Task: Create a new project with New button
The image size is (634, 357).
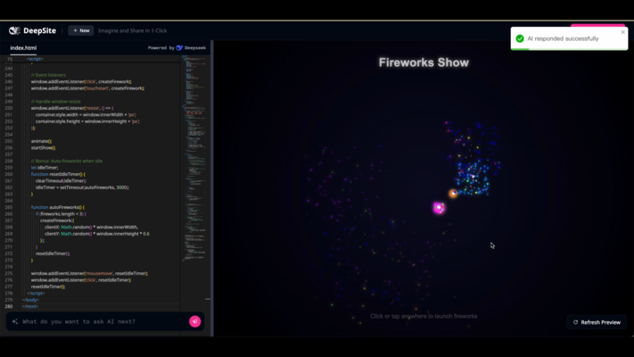Action: coord(81,30)
